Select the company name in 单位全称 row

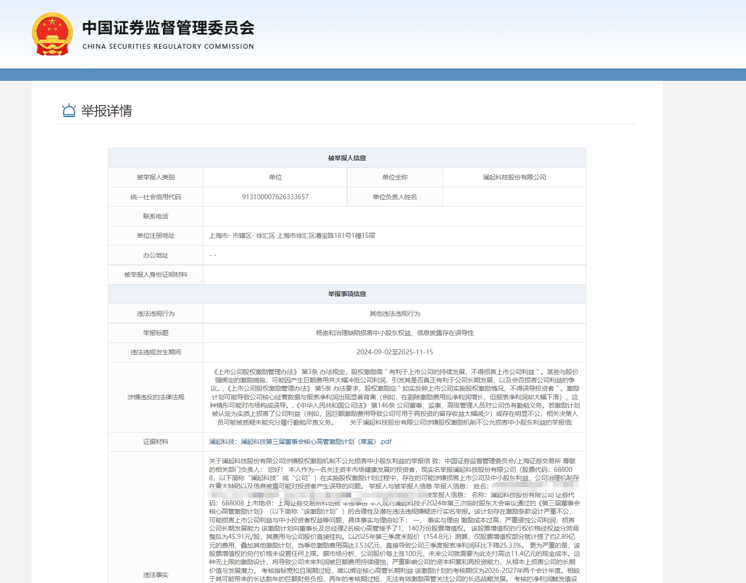click(514, 177)
